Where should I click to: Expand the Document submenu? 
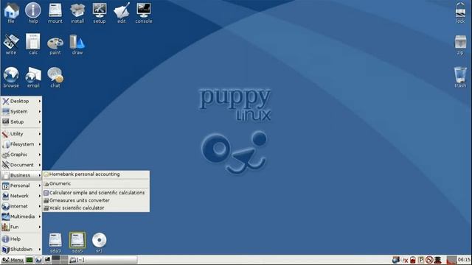tap(21, 165)
